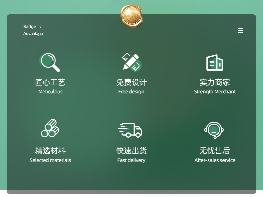The width and height of the screenshot is (263, 197).
Task: Select the 精选材料 heading
Action: (x=50, y=150)
